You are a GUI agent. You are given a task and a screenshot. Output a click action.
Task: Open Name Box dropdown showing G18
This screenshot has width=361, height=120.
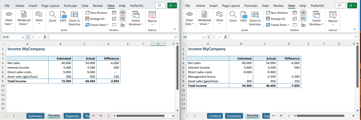(x=23, y=37)
